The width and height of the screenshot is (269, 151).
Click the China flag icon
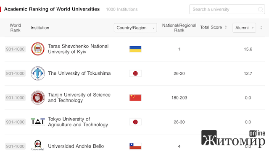point(135,98)
